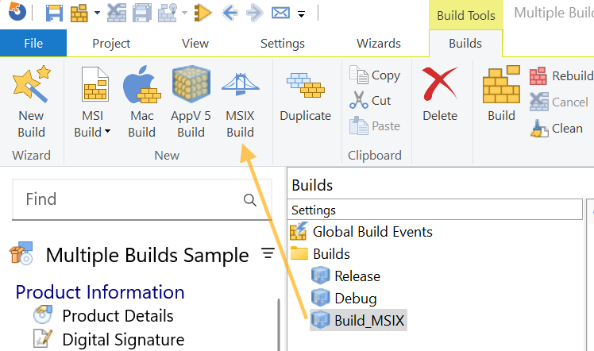
Task: Click Cancel build in the ribbon
Action: (x=559, y=102)
